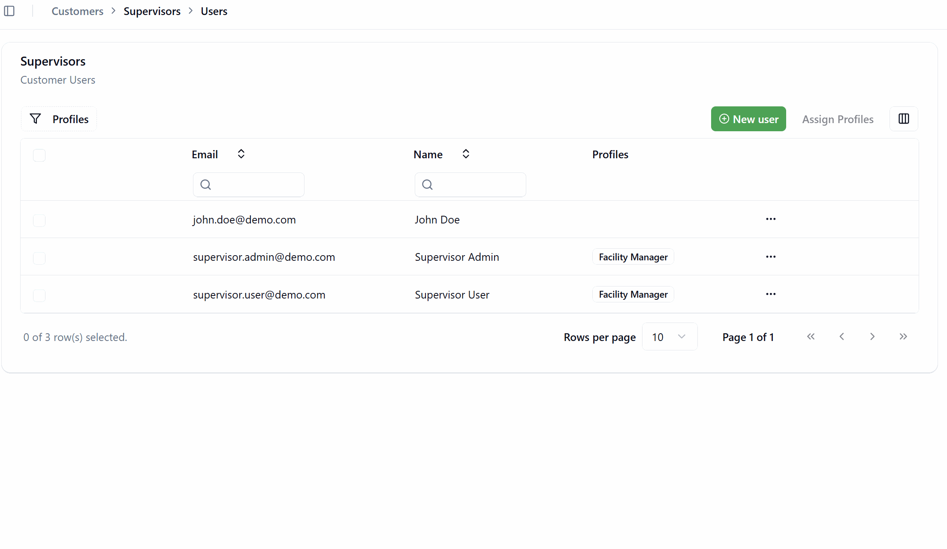Go to the previous page

point(841,337)
